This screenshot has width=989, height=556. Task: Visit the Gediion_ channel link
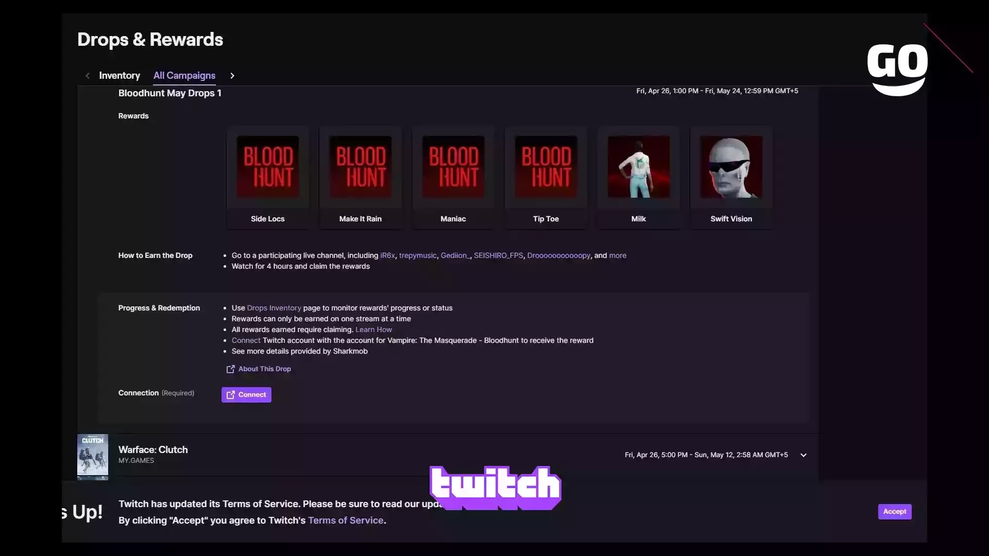pos(455,255)
